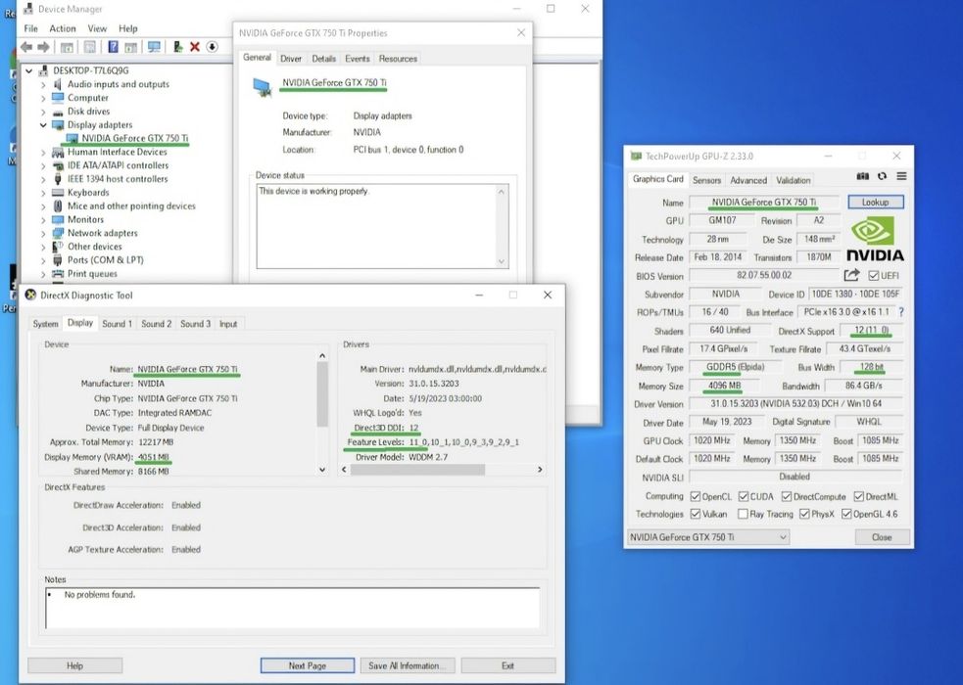Image resolution: width=963 pixels, height=685 pixels.
Task: Click the BIOS export share icon
Action: (x=851, y=276)
